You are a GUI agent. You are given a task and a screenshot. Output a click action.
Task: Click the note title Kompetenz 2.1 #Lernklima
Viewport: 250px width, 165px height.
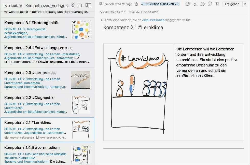tap(133, 28)
